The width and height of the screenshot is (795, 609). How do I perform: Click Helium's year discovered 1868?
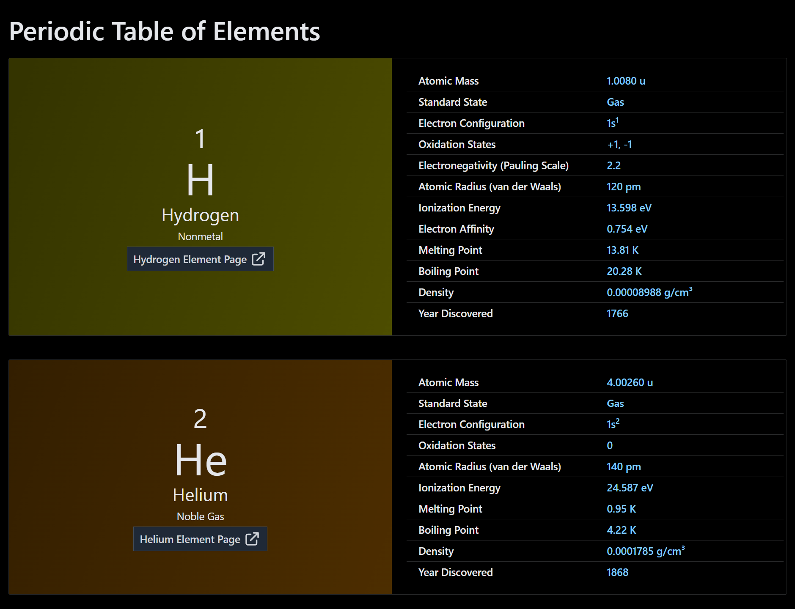(x=617, y=572)
